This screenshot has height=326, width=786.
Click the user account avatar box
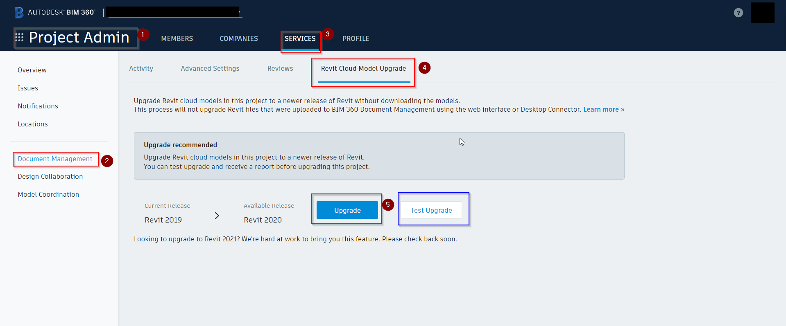click(x=762, y=13)
